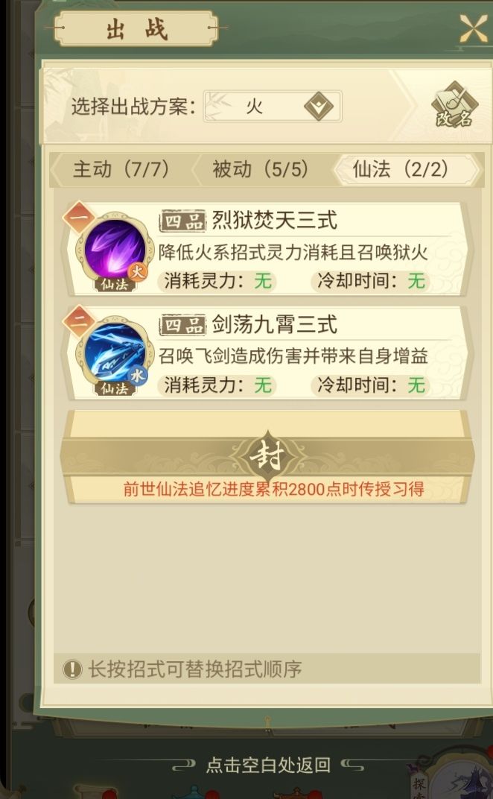Image resolution: width=493 pixels, height=799 pixels.
Task: Tap the 火 element badge on first skill
Action: pyautogui.click(x=138, y=271)
